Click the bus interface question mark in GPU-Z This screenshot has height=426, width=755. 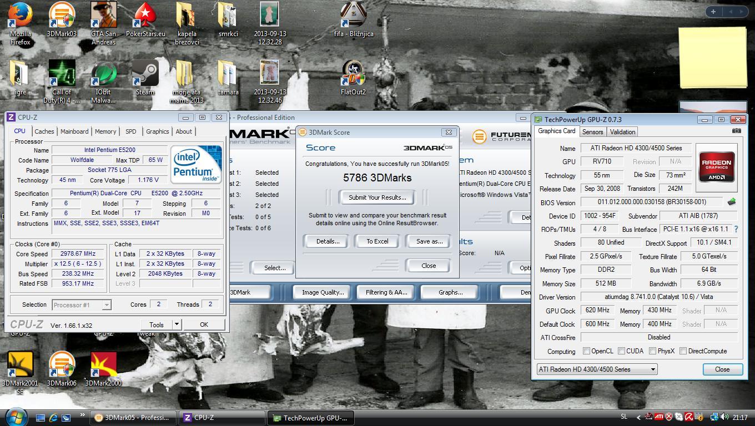[x=736, y=229]
